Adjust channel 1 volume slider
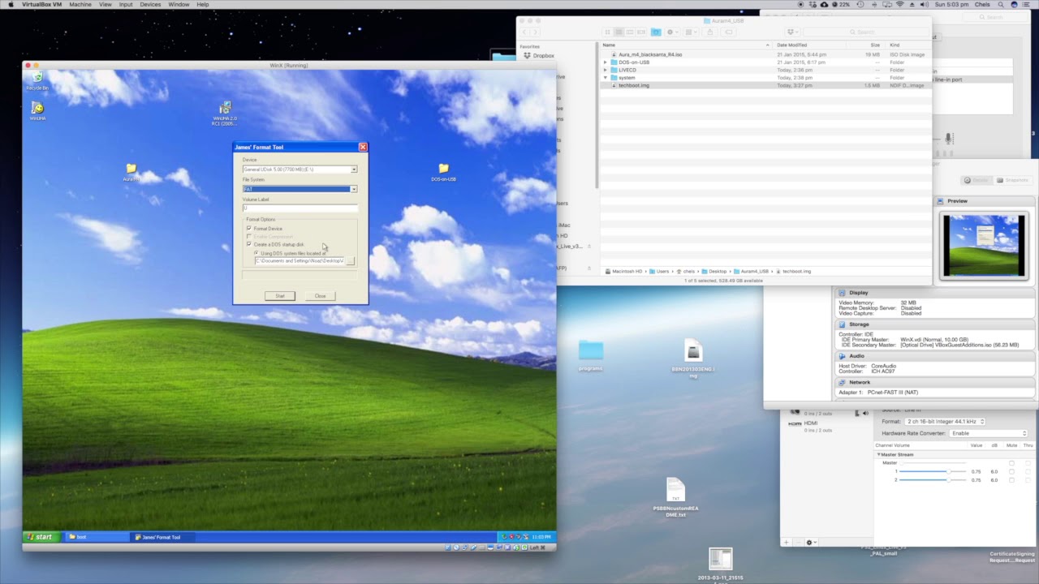This screenshot has width=1039, height=584. pos(933,471)
